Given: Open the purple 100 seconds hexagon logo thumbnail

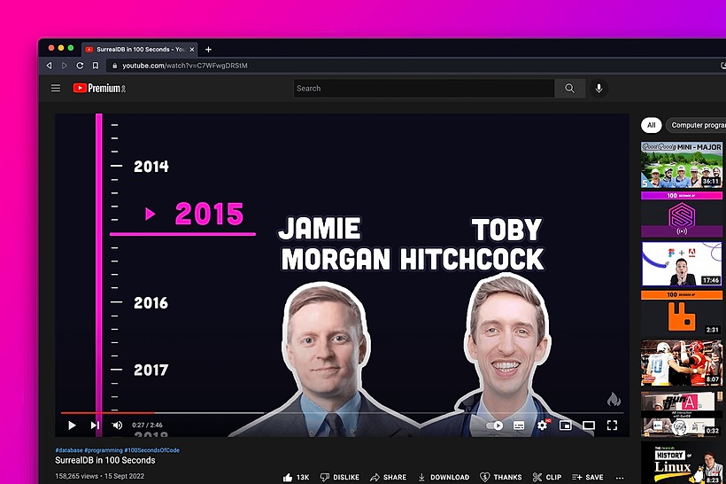Looking at the screenshot, I should tap(682, 215).
